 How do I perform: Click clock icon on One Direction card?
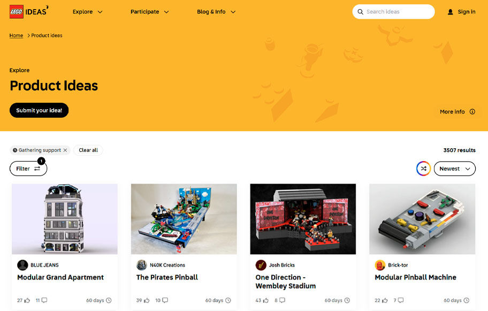pos(347,300)
